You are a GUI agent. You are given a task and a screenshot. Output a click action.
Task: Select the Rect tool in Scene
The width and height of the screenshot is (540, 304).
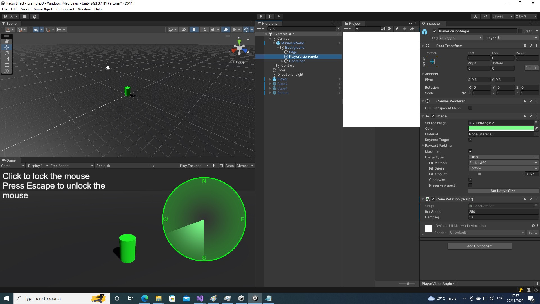coord(7,65)
